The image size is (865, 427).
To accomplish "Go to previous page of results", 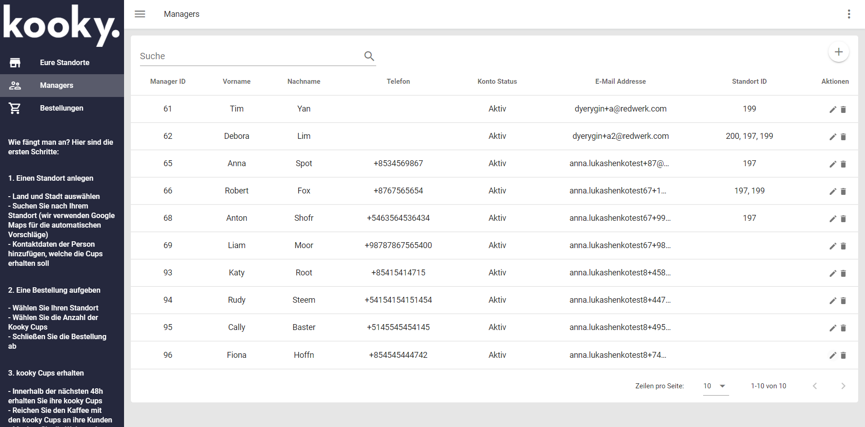I will pyautogui.click(x=815, y=386).
